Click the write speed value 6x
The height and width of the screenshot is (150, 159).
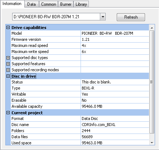(x=84, y=52)
